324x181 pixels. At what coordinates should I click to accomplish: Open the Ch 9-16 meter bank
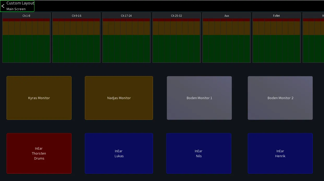pos(76,38)
